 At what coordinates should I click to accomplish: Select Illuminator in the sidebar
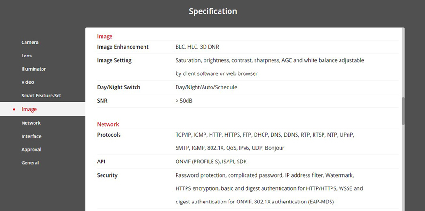pyautogui.click(x=34, y=69)
